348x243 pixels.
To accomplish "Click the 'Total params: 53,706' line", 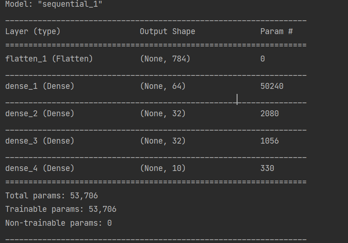I will 51,196.
